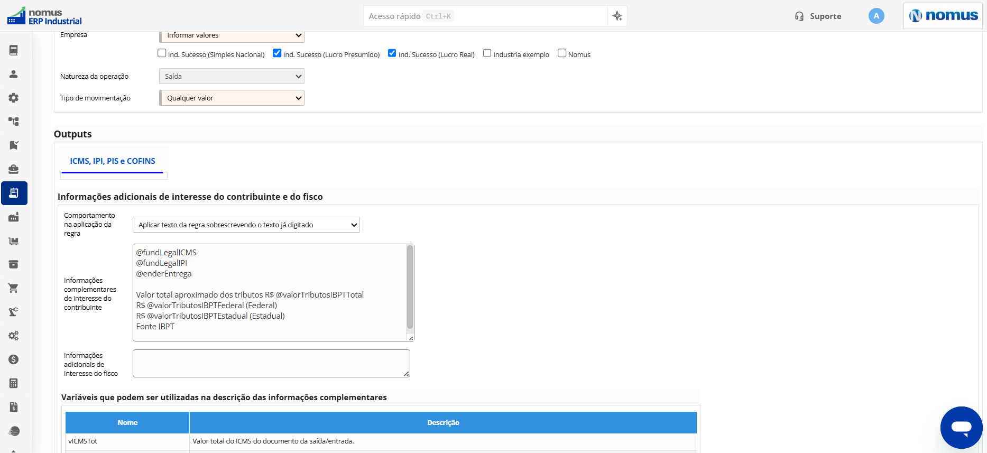Click the Informações adicionais de interesse do fisco field
987x453 pixels.
(271, 363)
